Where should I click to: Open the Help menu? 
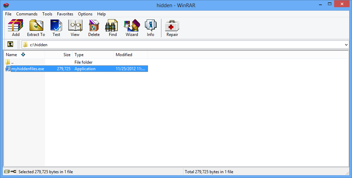click(x=101, y=14)
